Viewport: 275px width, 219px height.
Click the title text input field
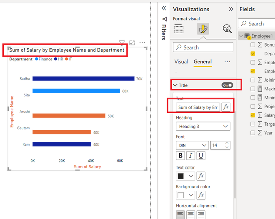click(x=198, y=107)
